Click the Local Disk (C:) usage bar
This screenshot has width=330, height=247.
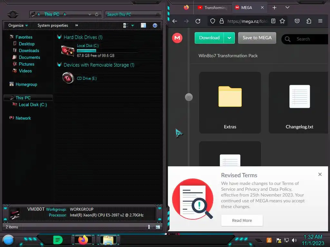point(86,50)
